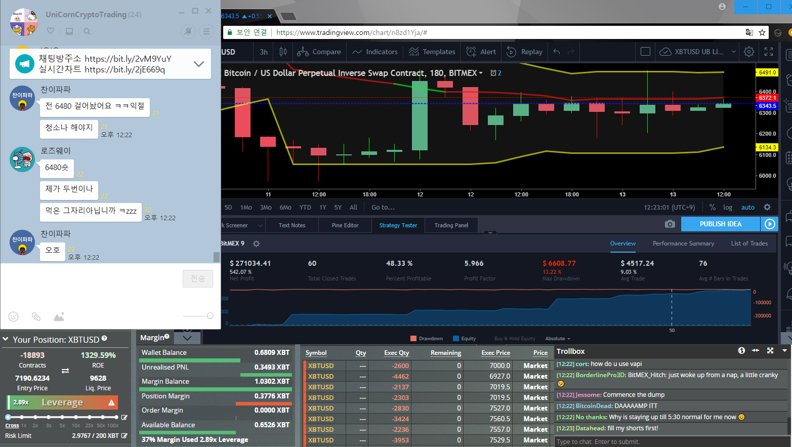Switch to List of Trades view
Screen dimensions: 792x447
pos(749,243)
